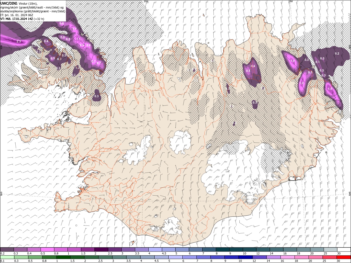Viewport: 351px width, 263px height.
Task: Select top-row snow swatch between 0.2 and 0.3
Action: pyautogui.click(x=7, y=249)
